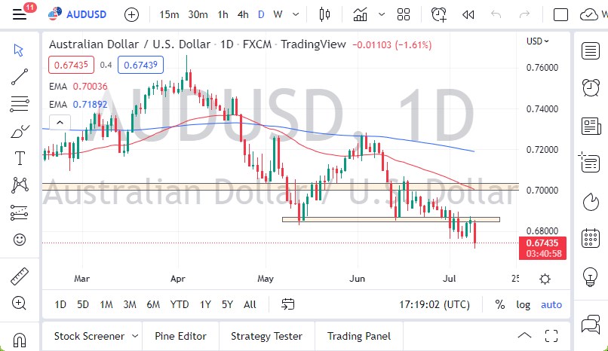Image resolution: width=608 pixels, height=351 pixels.
Task: Open the USD currency dropdown
Action: point(537,41)
